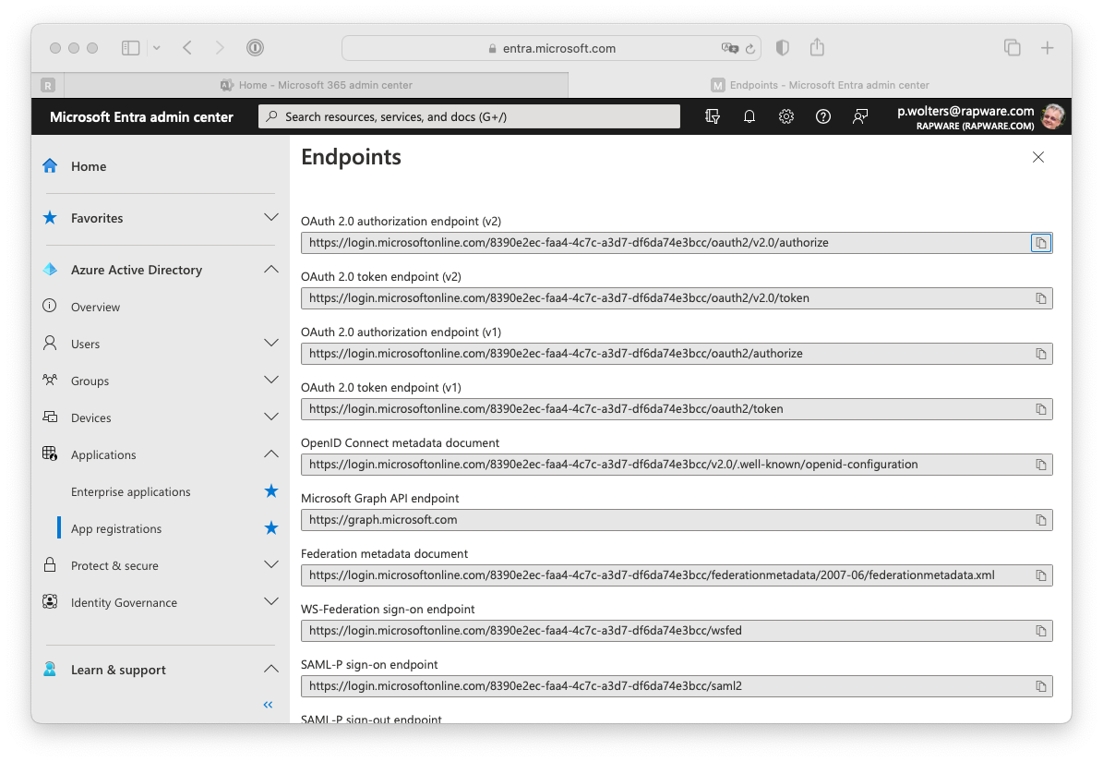The height and width of the screenshot is (762, 1103).
Task: Click the Applications grid icon
Action: (x=50, y=454)
